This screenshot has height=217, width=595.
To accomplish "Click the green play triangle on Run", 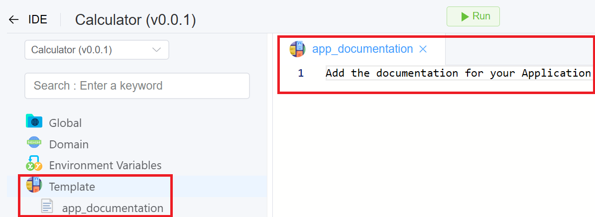I will pyautogui.click(x=465, y=16).
